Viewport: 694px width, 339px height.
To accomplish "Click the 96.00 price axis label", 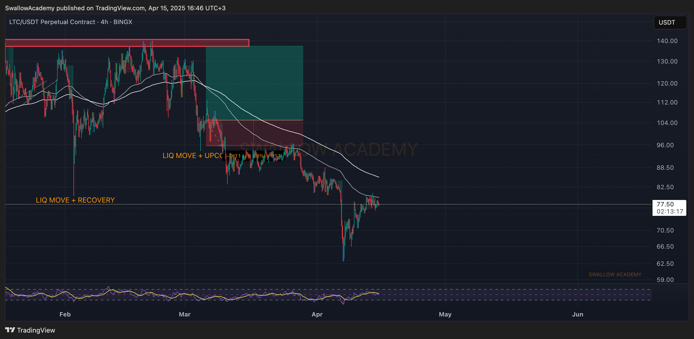I will pyautogui.click(x=665, y=145).
